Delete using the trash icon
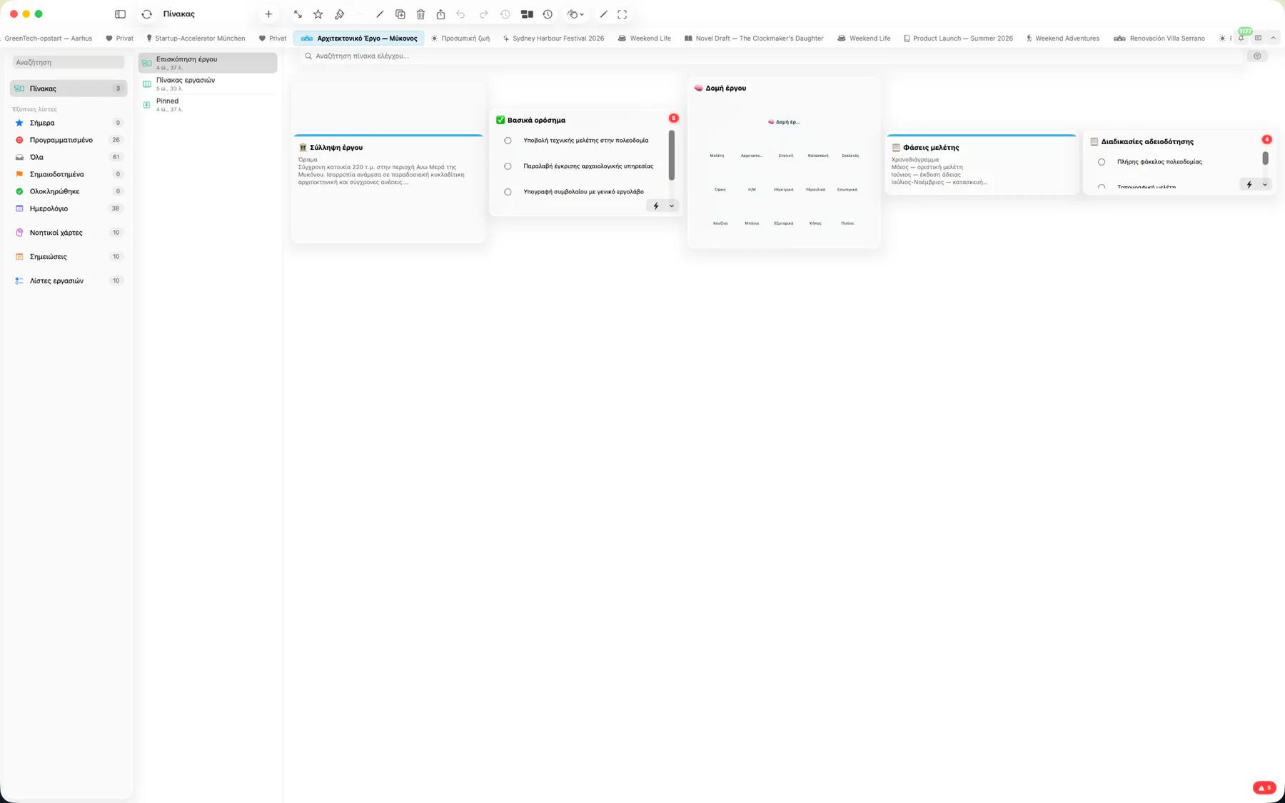 [x=420, y=14]
